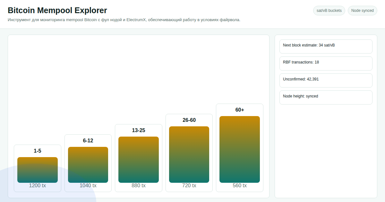Click the 1200 tx count

click(38, 186)
